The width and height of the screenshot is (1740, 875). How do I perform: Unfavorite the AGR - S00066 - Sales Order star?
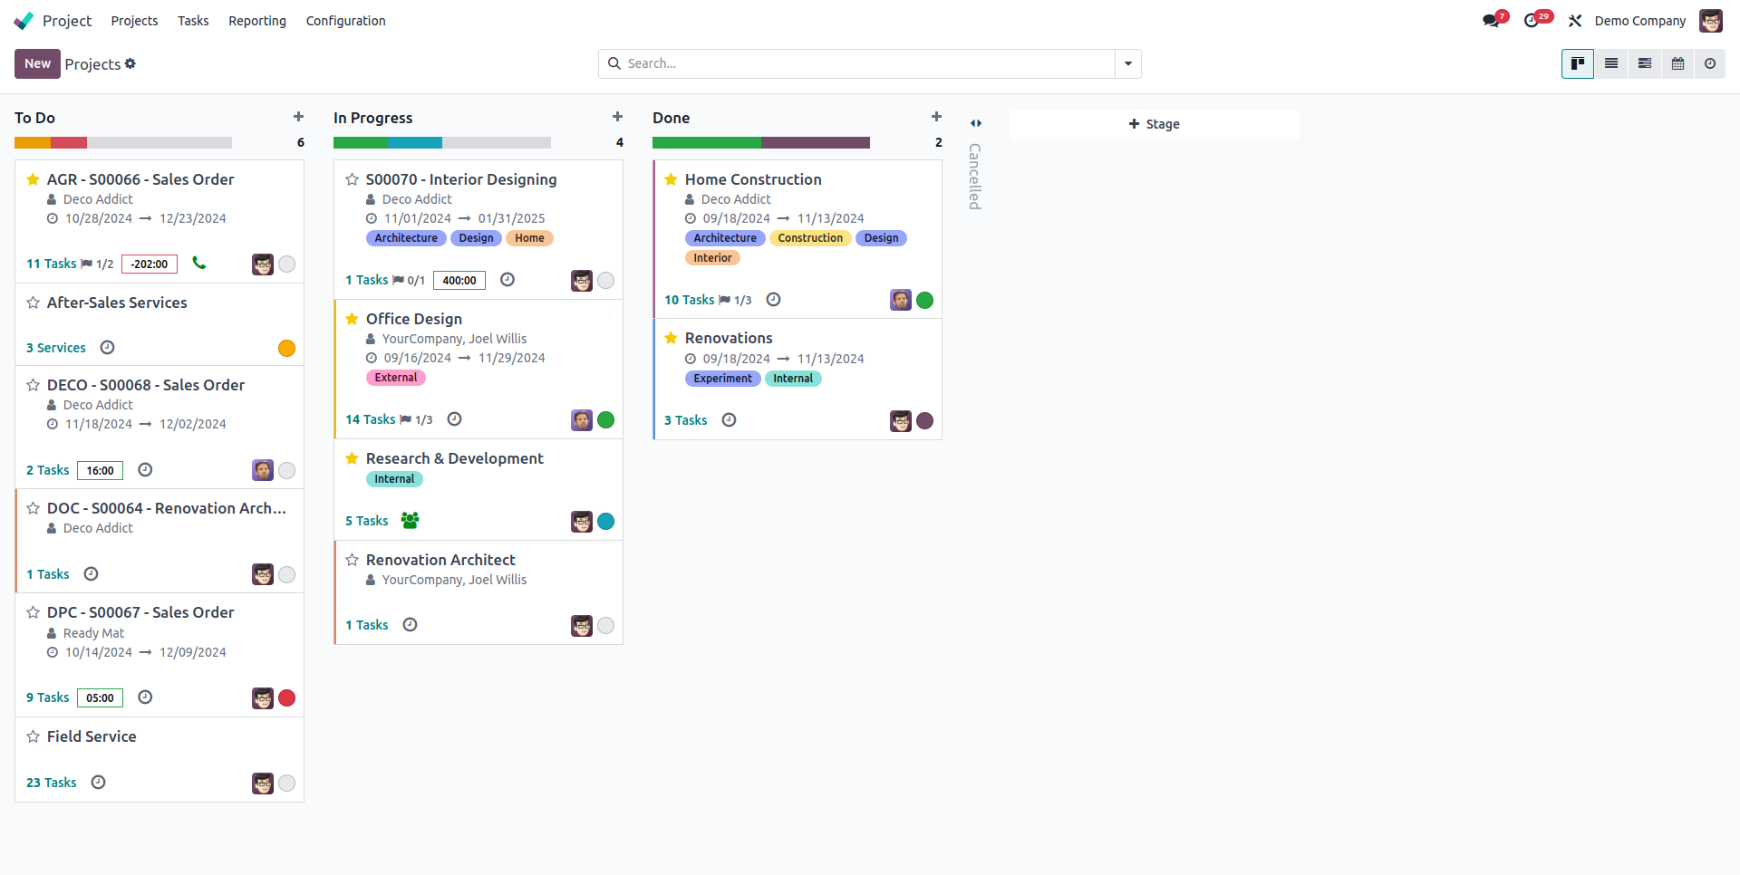click(34, 179)
